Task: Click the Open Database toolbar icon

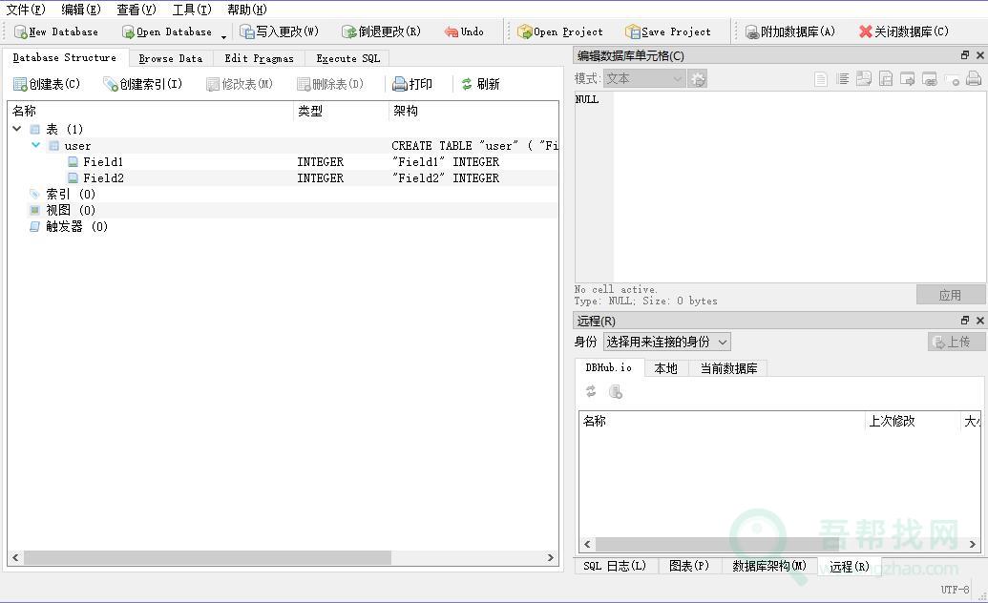Action: click(128, 32)
